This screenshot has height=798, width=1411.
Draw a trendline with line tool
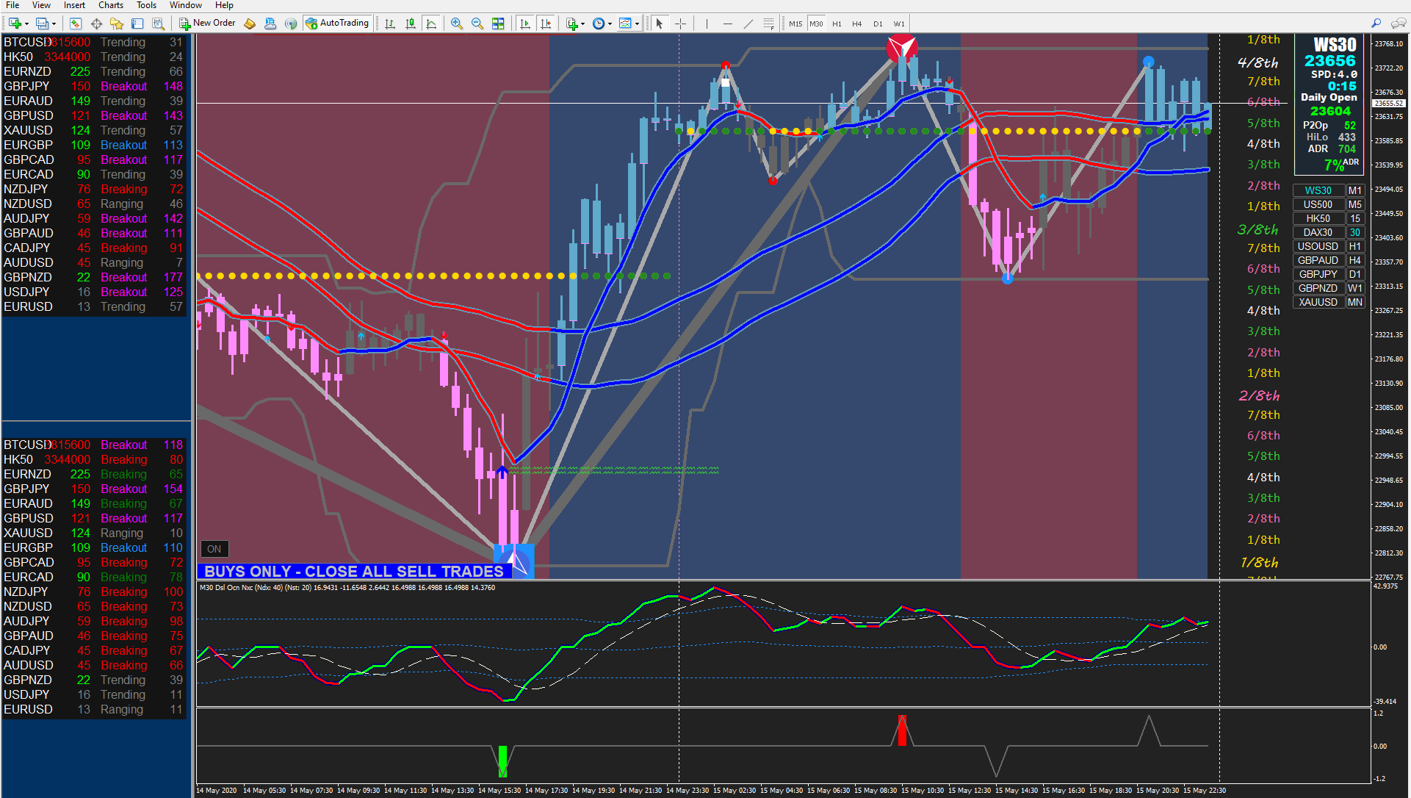748,24
